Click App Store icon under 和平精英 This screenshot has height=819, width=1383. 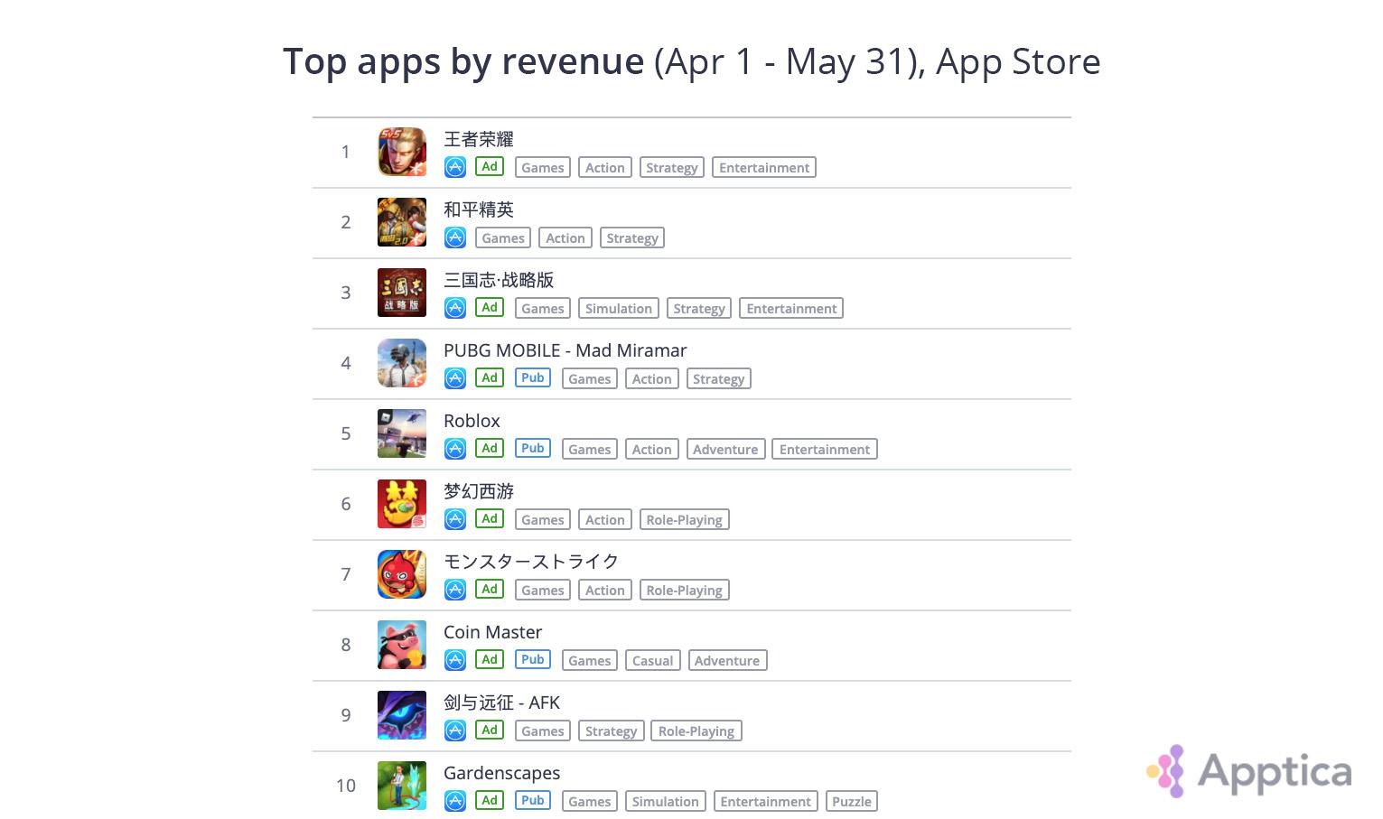click(455, 237)
